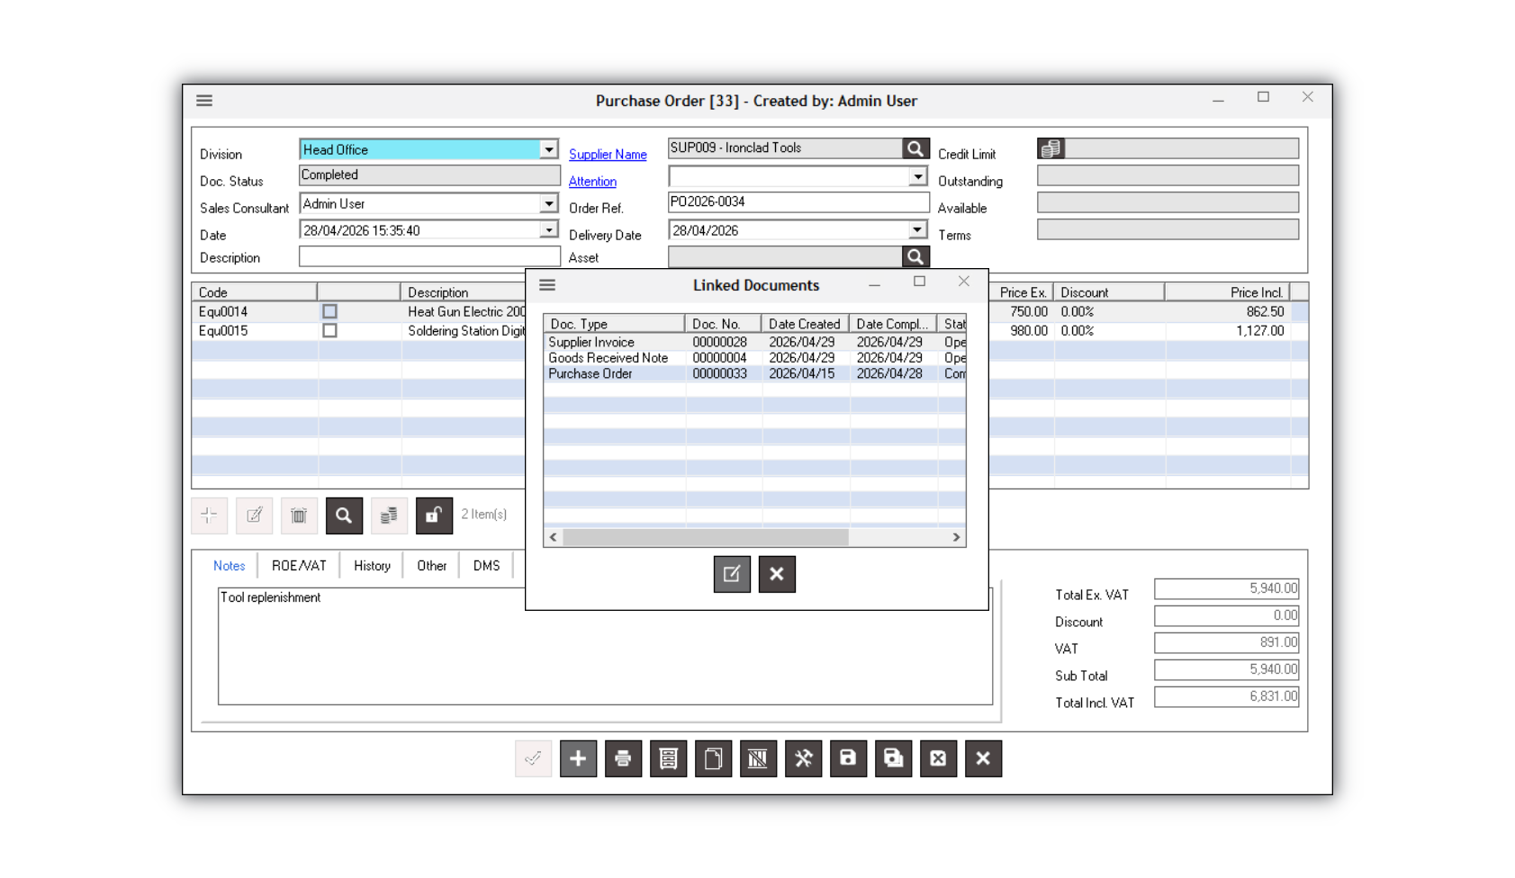Switch to the ROE/VAT tab

[x=299, y=566]
